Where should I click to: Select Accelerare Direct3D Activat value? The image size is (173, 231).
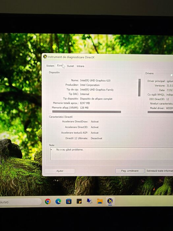(95, 127)
